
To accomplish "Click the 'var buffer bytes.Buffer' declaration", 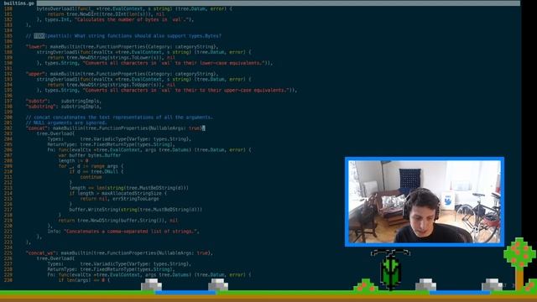I will point(90,155).
